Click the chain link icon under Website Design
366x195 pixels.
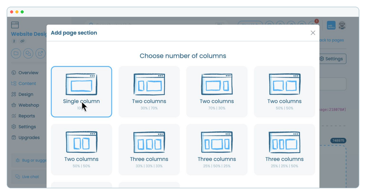[22, 41]
